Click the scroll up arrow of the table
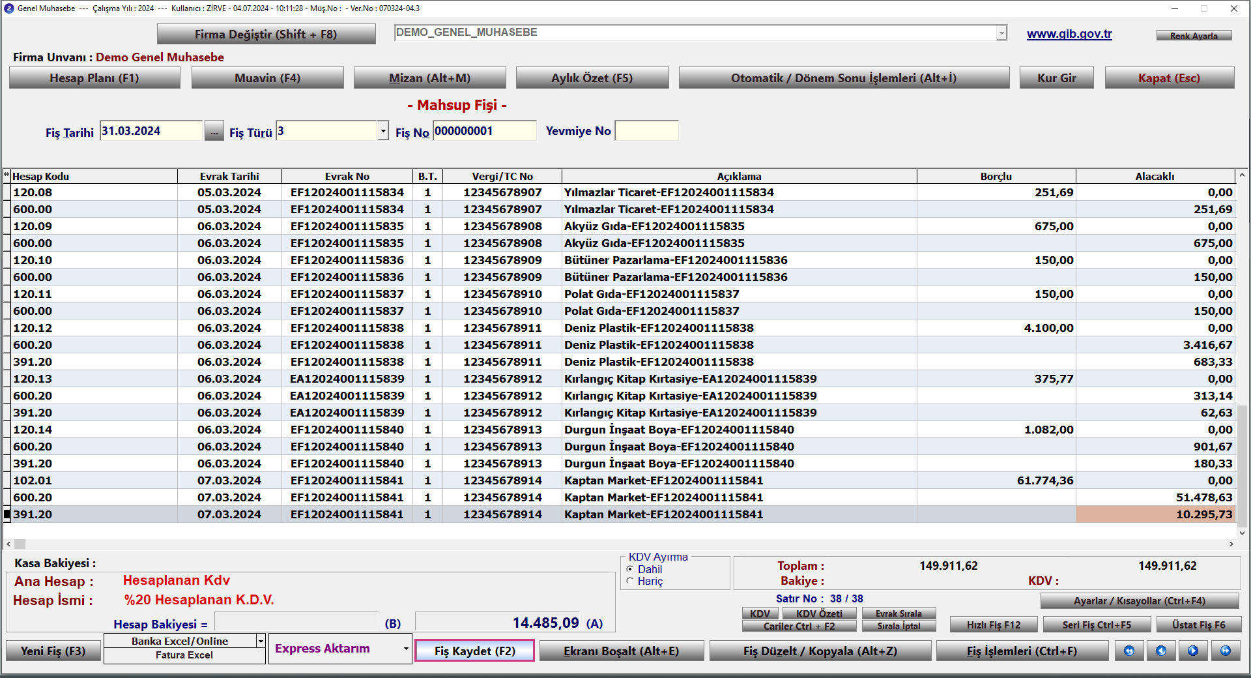Viewport: 1251px width, 678px height. (x=1243, y=175)
